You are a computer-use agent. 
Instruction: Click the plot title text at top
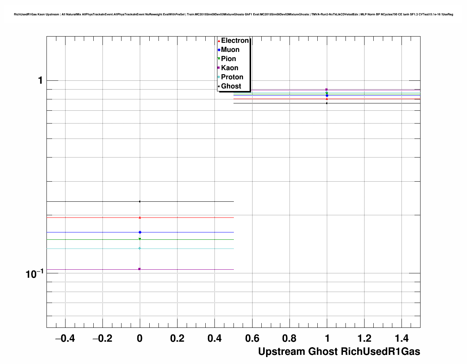[233, 14]
